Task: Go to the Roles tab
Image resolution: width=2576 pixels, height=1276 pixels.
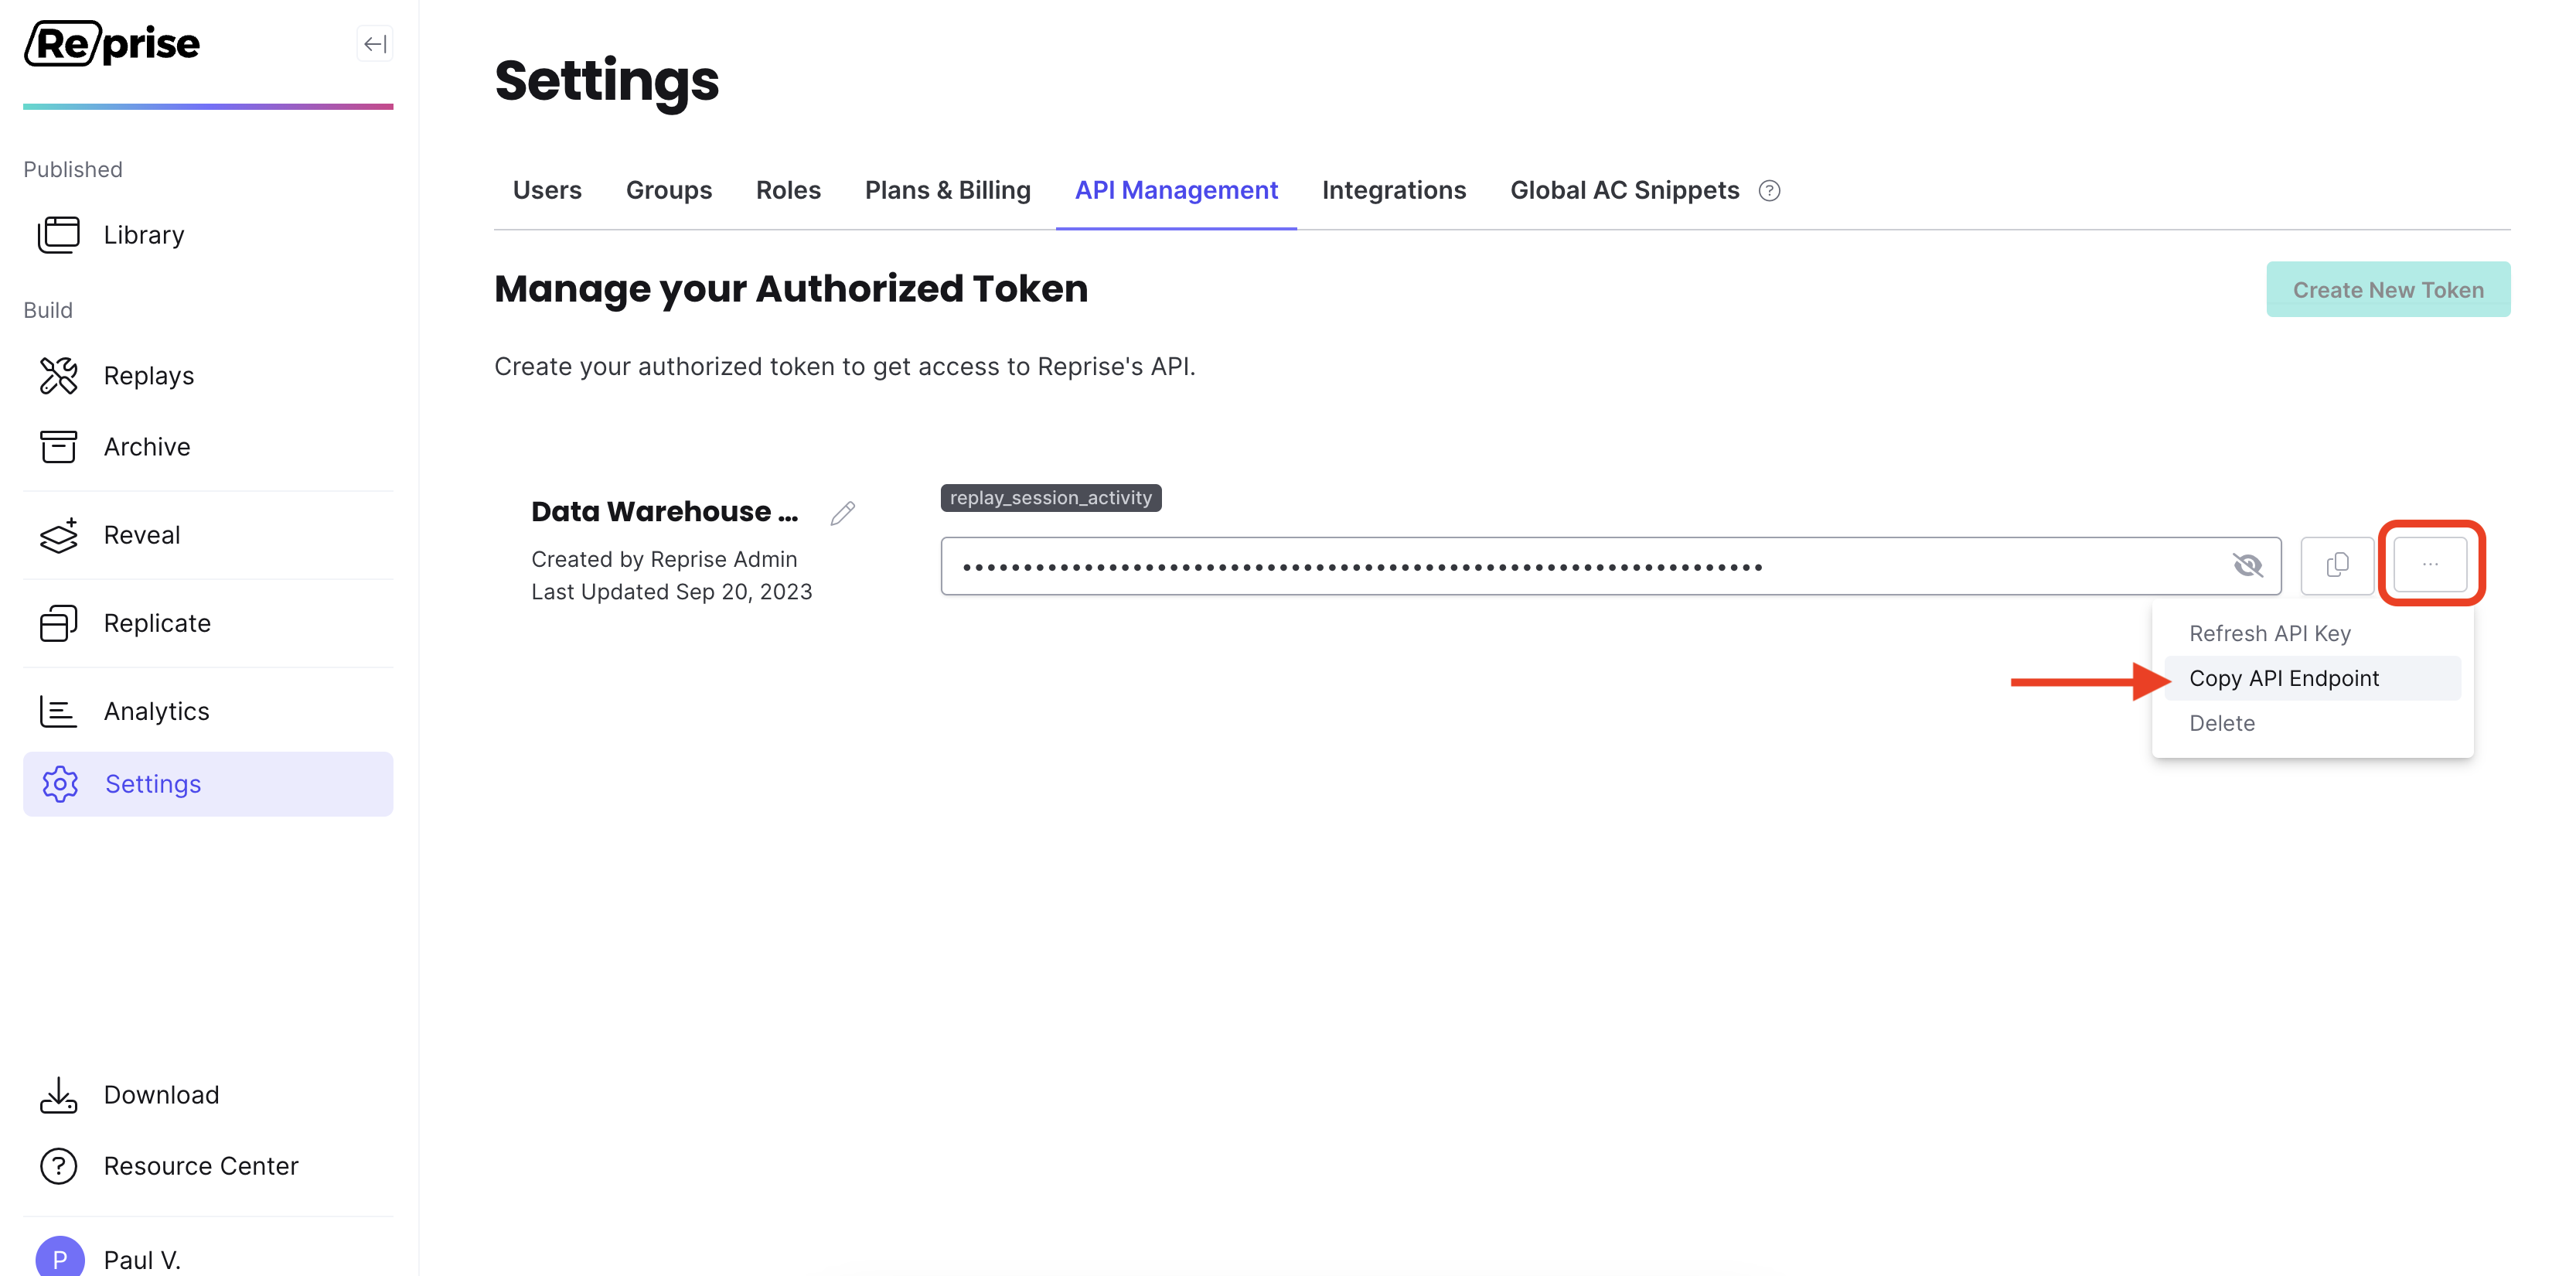Action: [788, 190]
